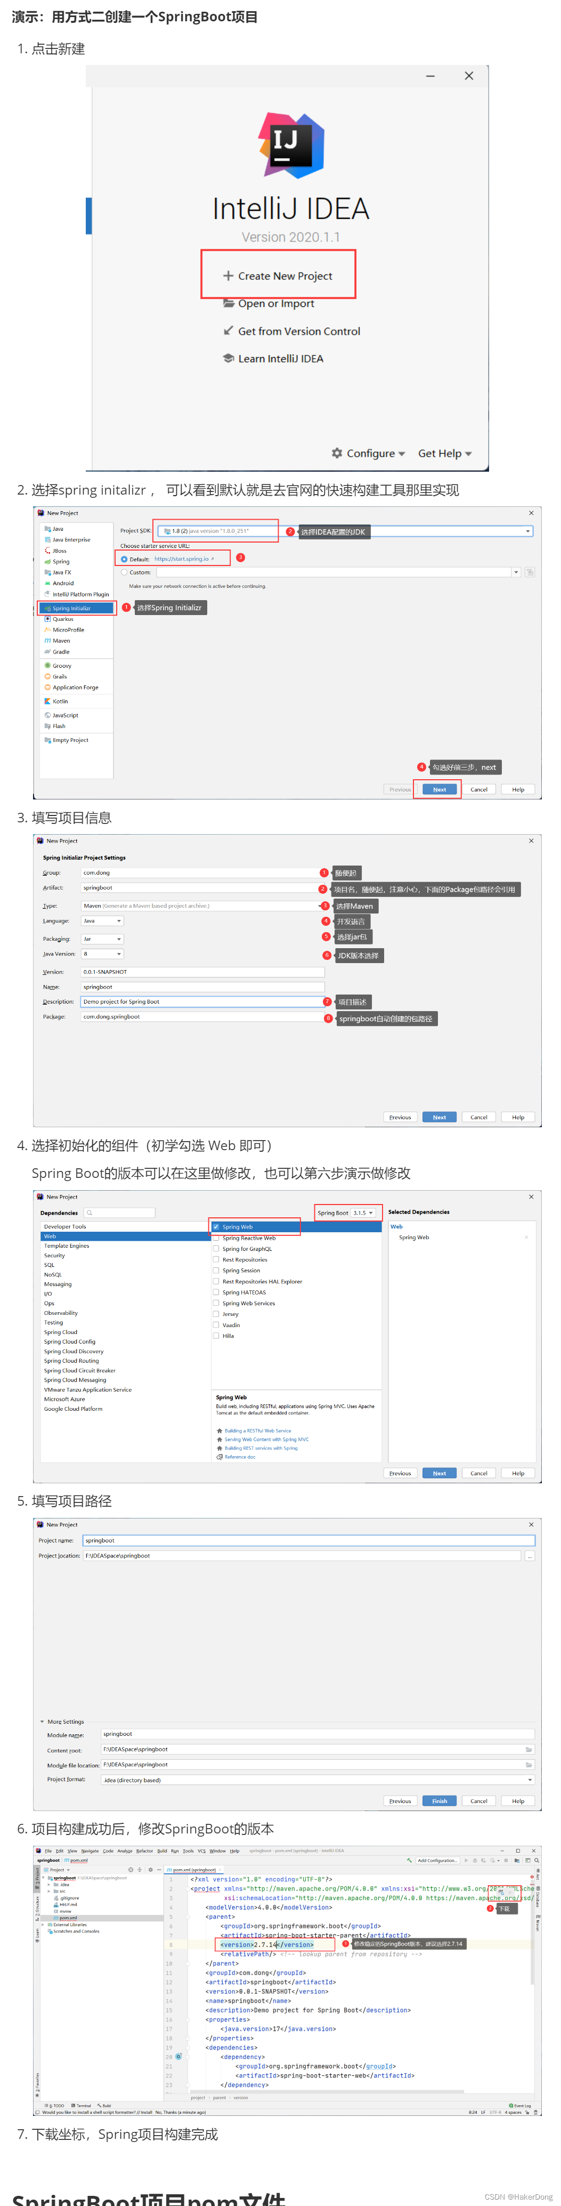Click Next in the Project SDK dialog
The height and width of the screenshot is (2206, 561).
click(x=440, y=789)
